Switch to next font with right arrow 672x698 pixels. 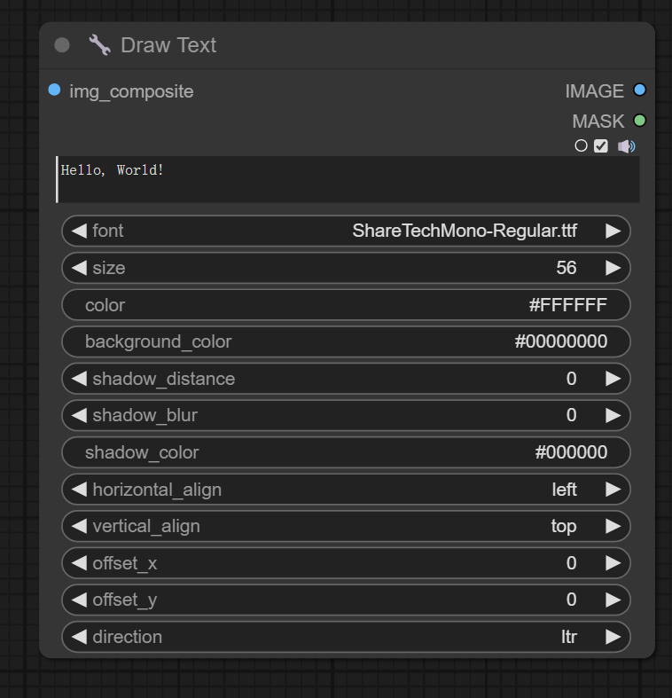tap(613, 231)
